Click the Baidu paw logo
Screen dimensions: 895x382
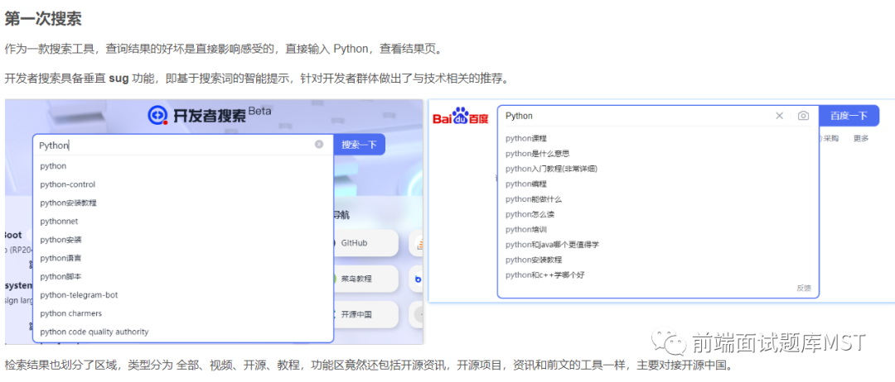(x=460, y=116)
